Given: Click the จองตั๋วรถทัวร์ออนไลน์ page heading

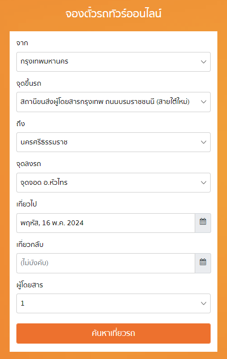Looking at the screenshot, I should (114, 14).
